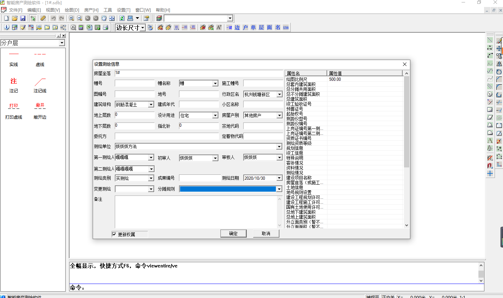
Task: Open the 房屋产别 dropdown
Action: (x=279, y=115)
